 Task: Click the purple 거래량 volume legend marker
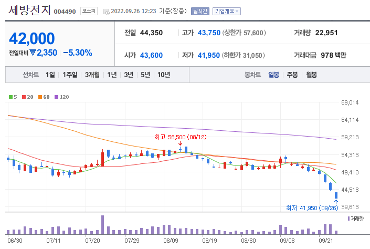(348, 219)
